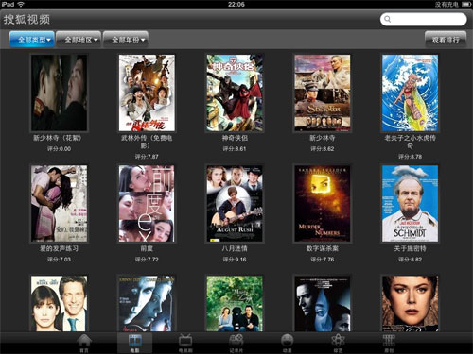The width and height of the screenshot is (473, 354).
Task: Click the 数字谋杀案 movie title link
Action: pos(323,248)
